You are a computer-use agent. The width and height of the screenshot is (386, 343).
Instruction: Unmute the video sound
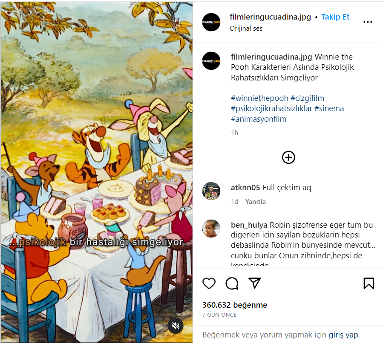point(175,326)
